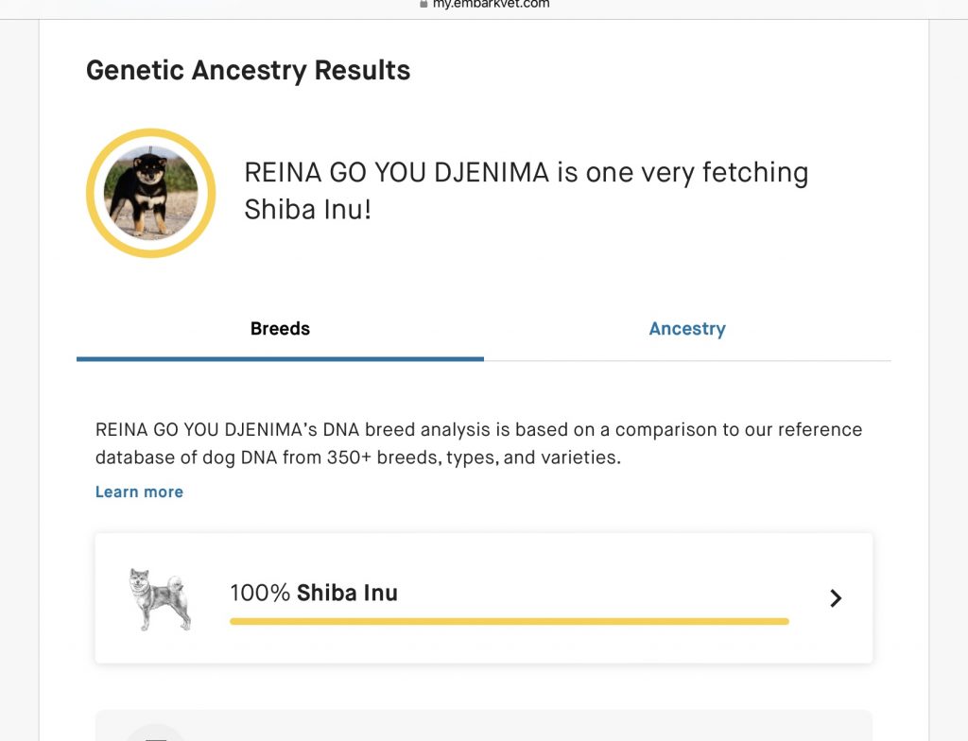
Task: Click the lock icon beside the URL
Action: 424,4
